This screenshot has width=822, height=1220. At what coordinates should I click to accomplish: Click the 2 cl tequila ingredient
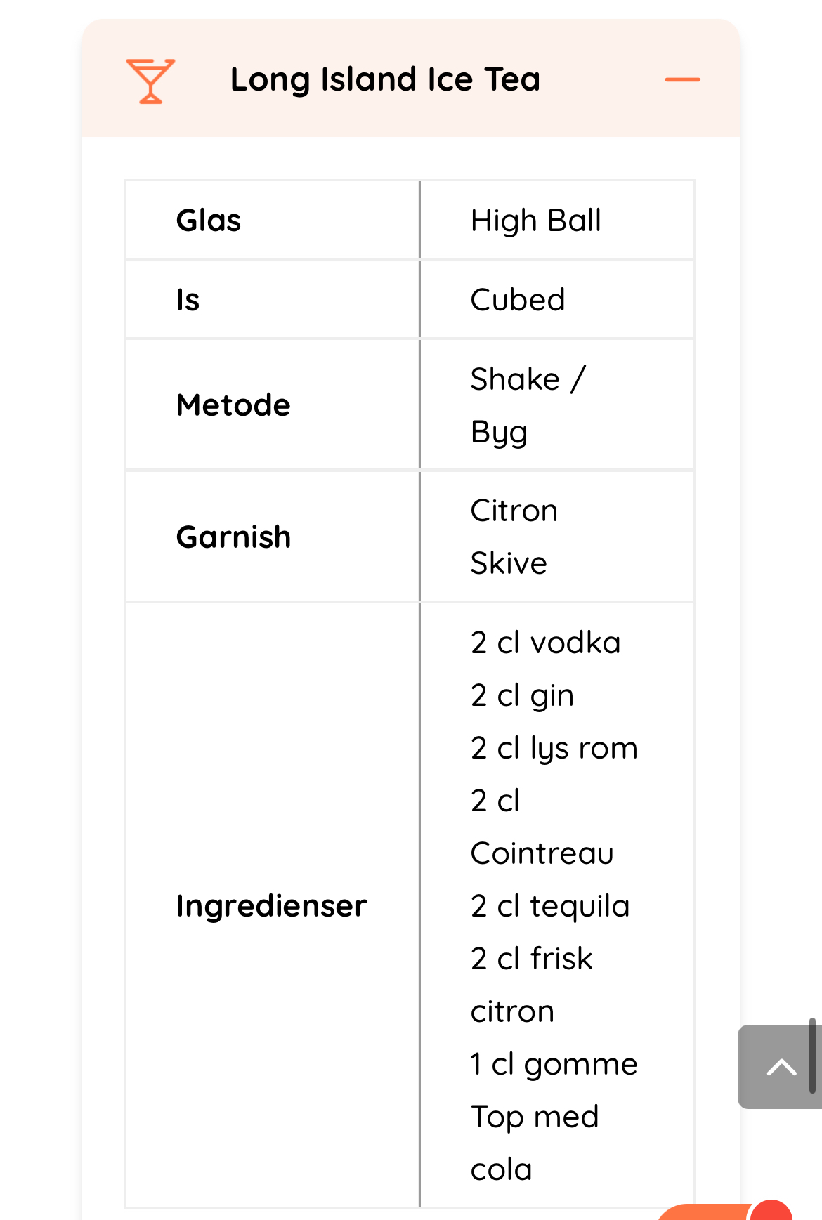click(549, 906)
